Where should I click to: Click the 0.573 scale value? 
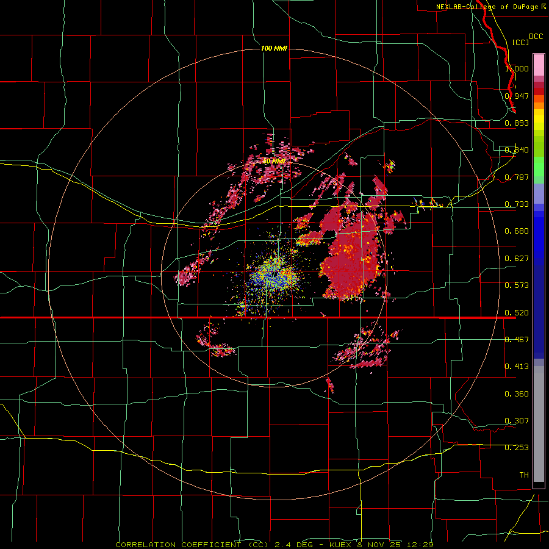pos(517,285)
